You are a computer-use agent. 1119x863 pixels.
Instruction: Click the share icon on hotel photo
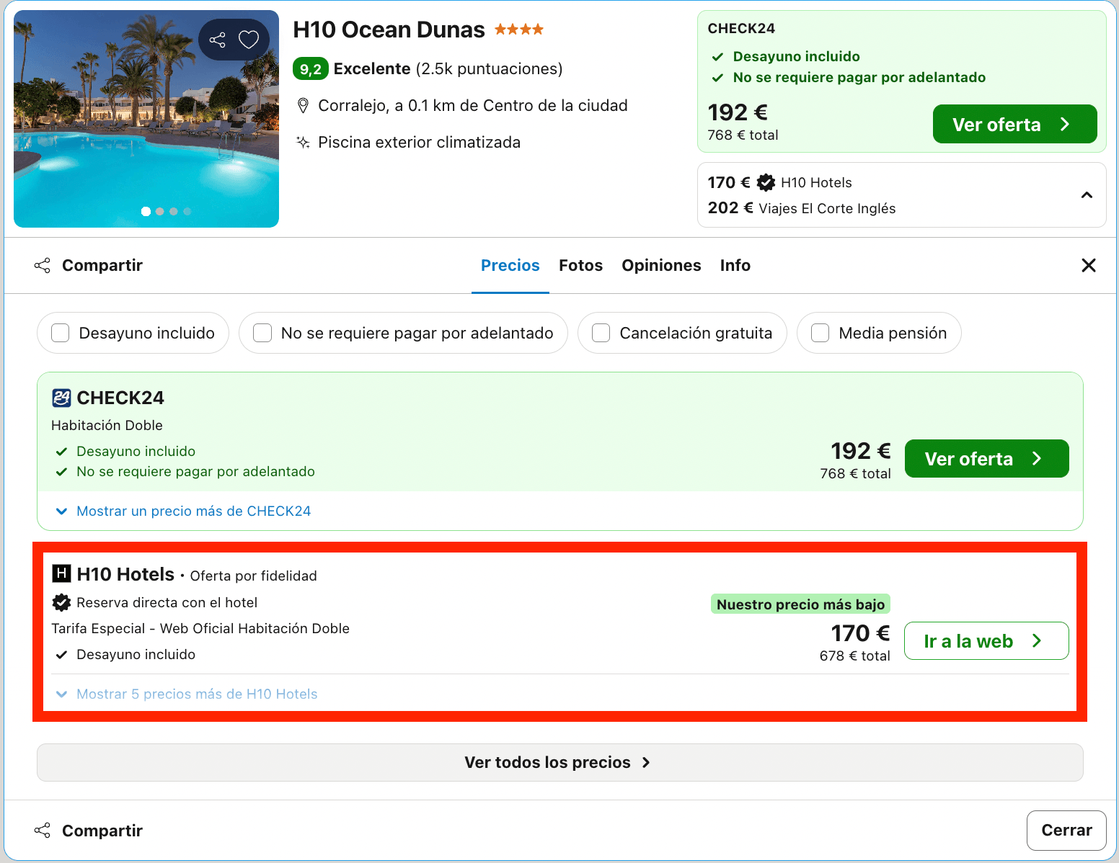pyautogui.click(x=217, y=40)
